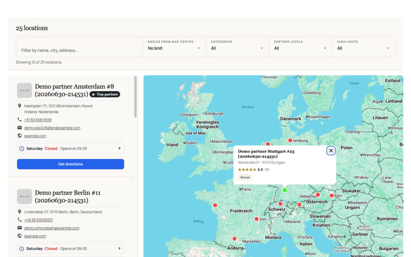Select the red marker at Lyon
This screenshot has width=411, height=257.
[x=256, y=219]
